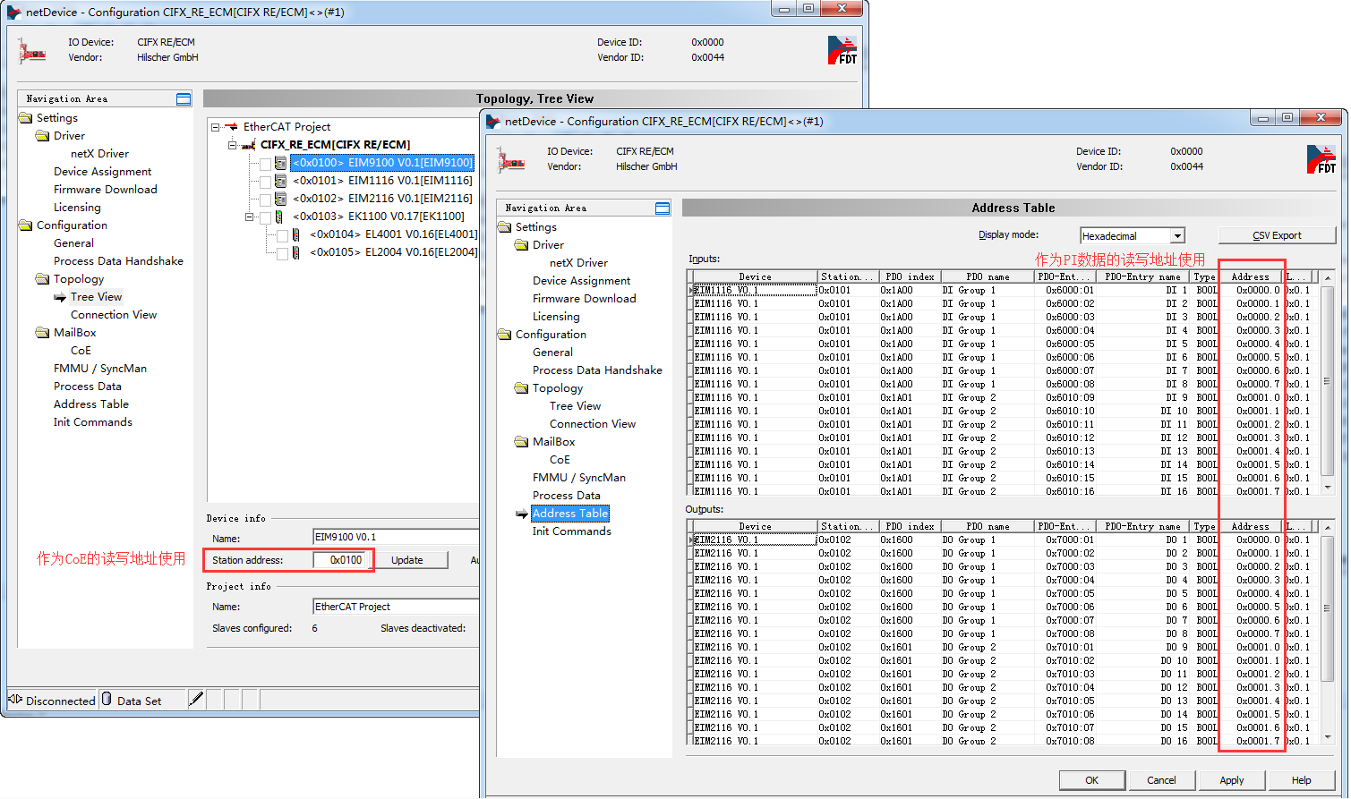1351x799 pixels.
Task: Click the device card icon in Tree View window header
Action: pos(32,51)
